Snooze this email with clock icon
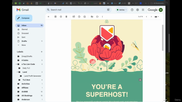 pos(79,17)
